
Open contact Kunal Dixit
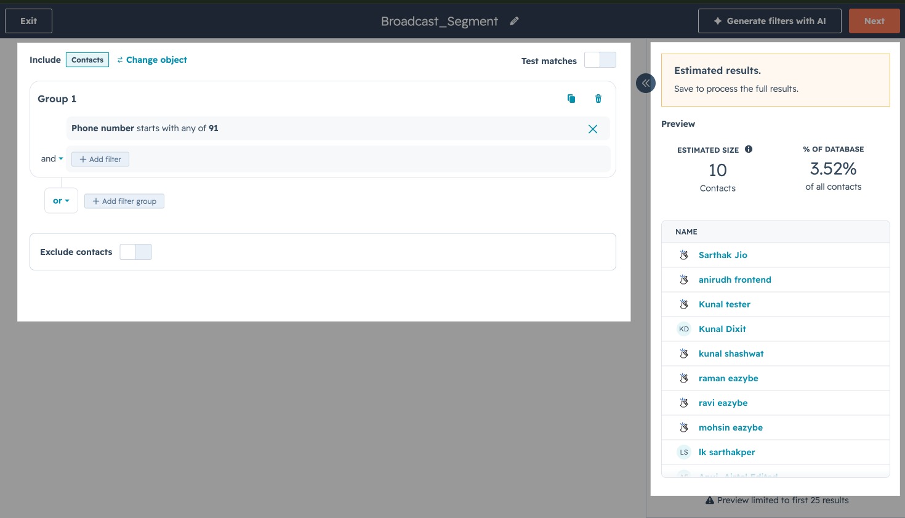722,329
